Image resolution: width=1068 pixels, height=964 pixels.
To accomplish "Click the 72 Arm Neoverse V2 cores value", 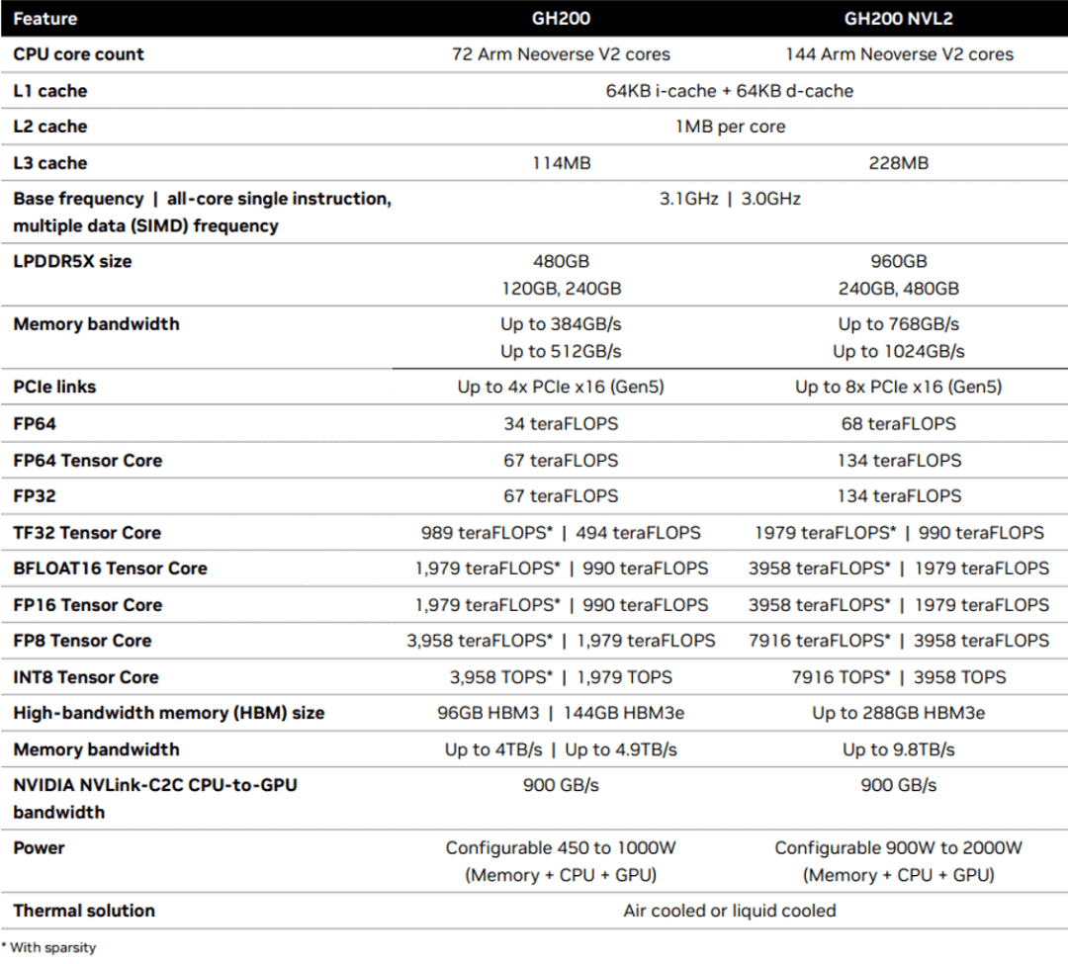I will [561, 54].
